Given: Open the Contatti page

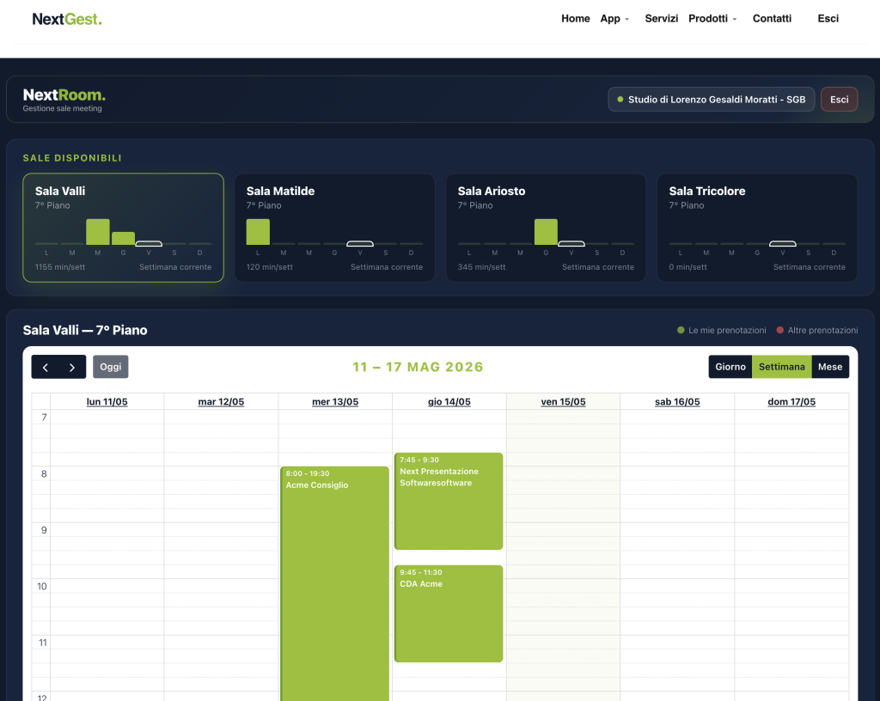Looking at the screenshot, I should coord(772,19).
